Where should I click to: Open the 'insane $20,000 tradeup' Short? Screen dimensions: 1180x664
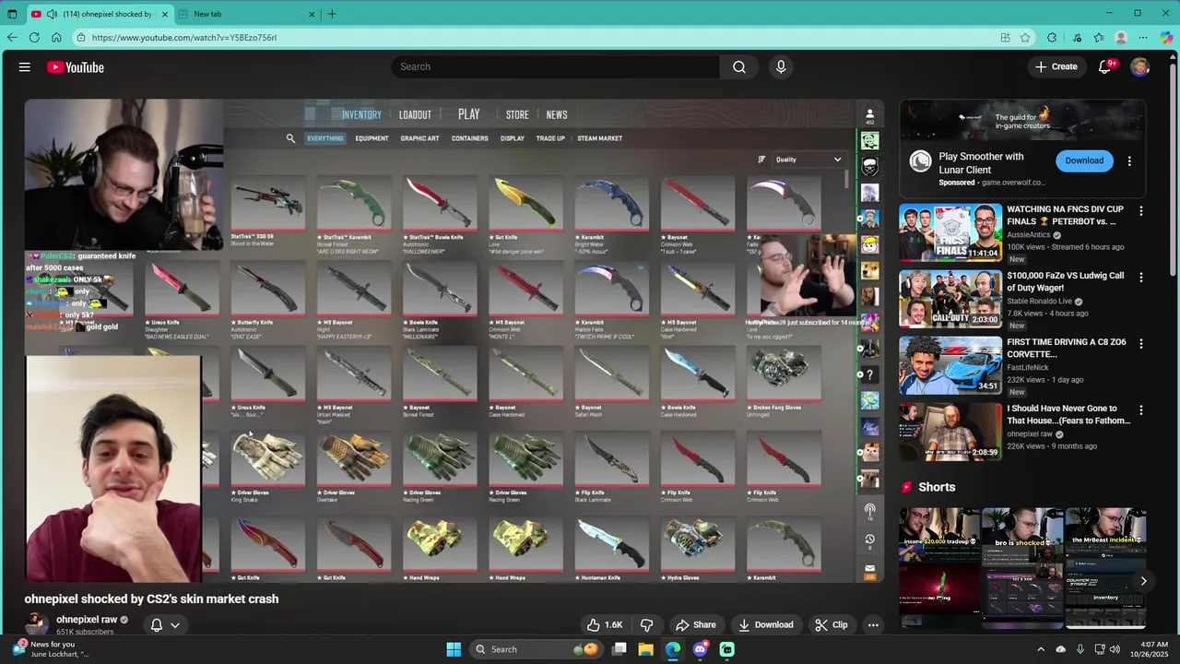click(939, 567)
